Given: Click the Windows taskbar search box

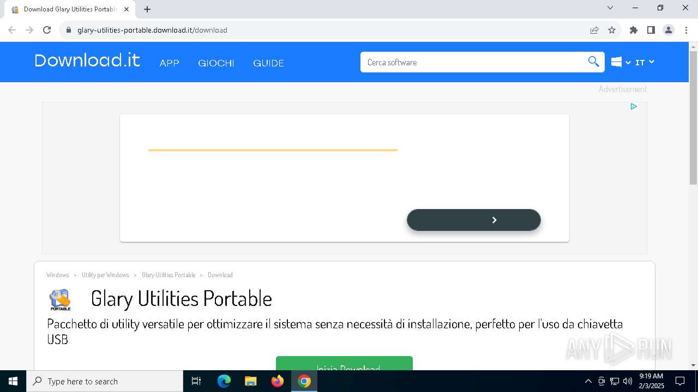Looking at the screenshot, I should click(105, 381).
